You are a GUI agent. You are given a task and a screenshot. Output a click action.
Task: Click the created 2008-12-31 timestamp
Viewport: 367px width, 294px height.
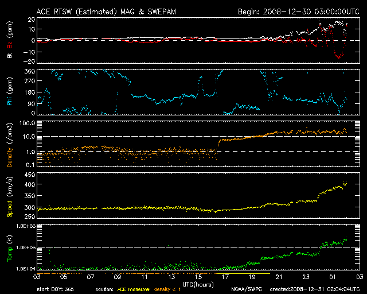pos(315,289)
